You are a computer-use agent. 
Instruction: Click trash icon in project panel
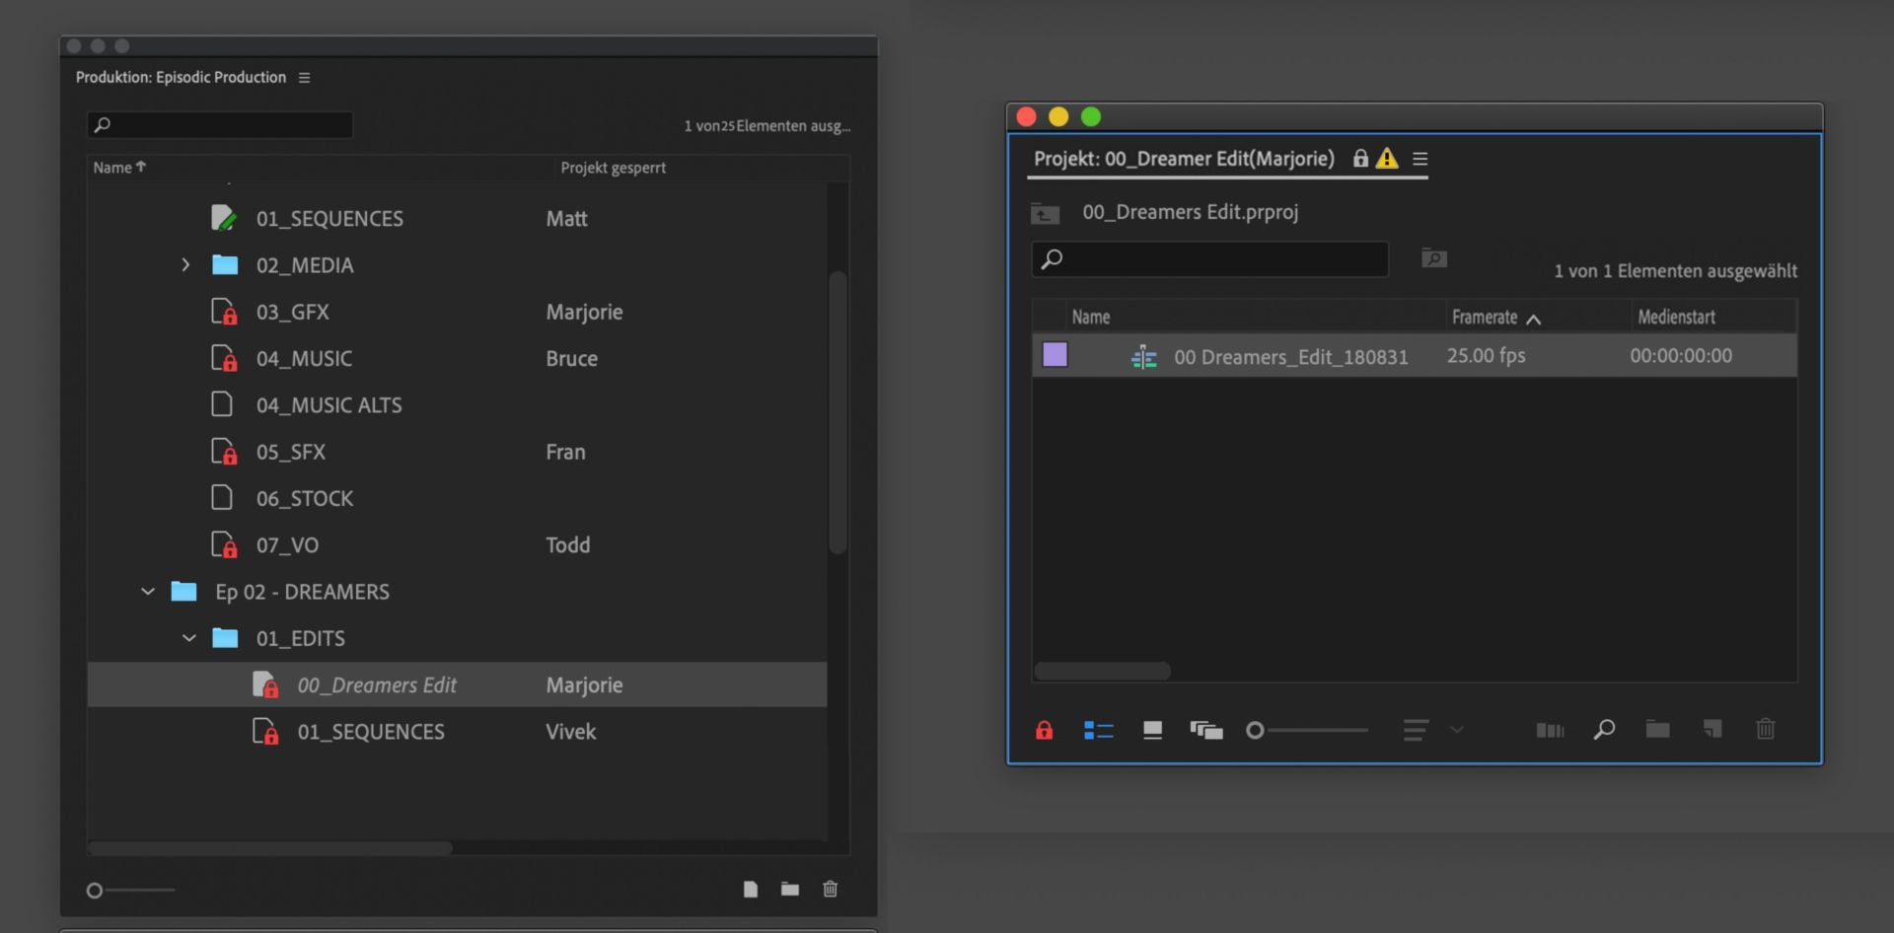[x=1765, y=730]
